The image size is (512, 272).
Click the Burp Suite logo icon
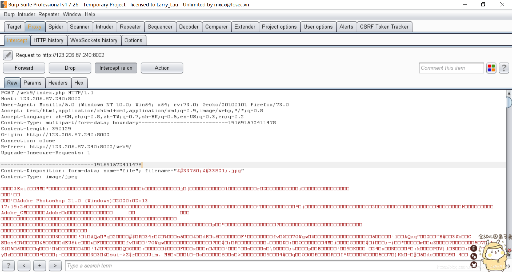[4, 5]
